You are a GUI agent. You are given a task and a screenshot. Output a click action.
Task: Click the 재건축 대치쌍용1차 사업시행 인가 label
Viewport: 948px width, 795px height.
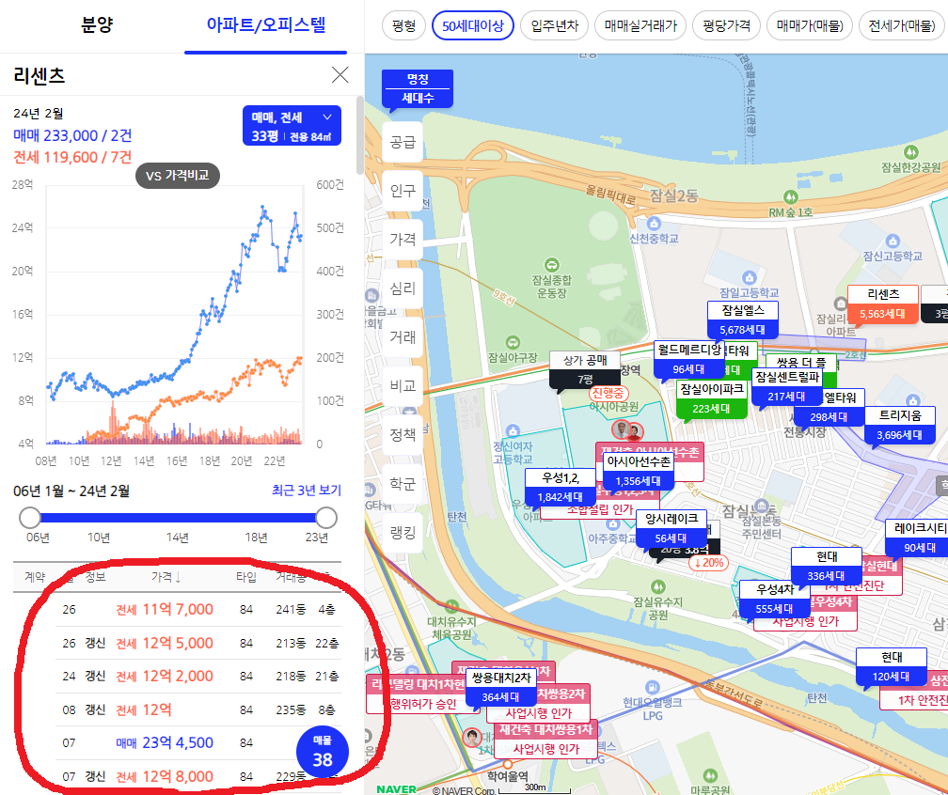(545, 739)
